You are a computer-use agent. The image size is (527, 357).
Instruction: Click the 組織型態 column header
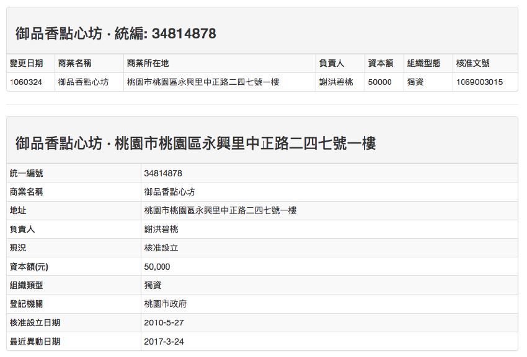coord(423,63)
